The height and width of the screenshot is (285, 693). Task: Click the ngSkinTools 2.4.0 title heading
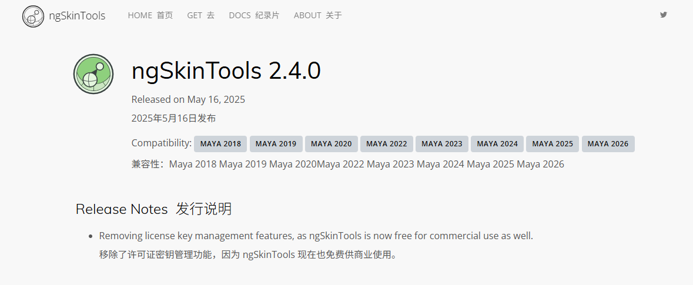(x=226, y=71)
